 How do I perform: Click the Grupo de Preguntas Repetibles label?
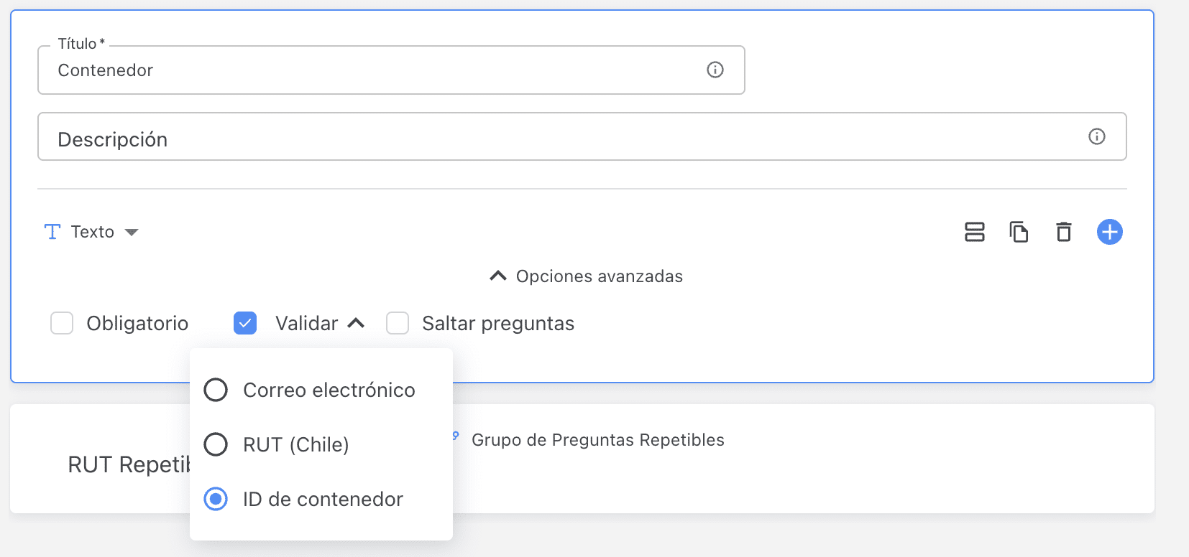tap(597, 440)
